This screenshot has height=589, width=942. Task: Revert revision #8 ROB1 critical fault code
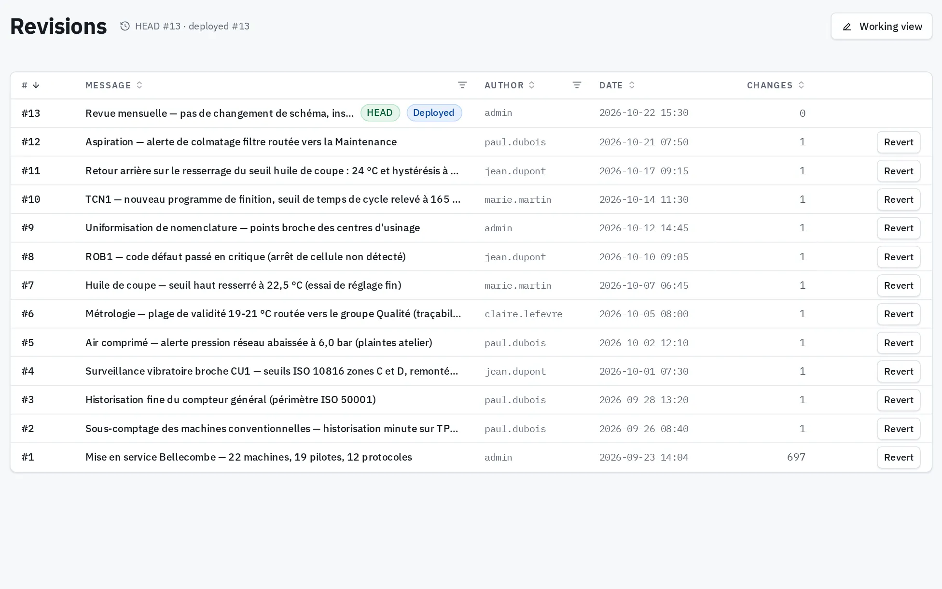899,257
